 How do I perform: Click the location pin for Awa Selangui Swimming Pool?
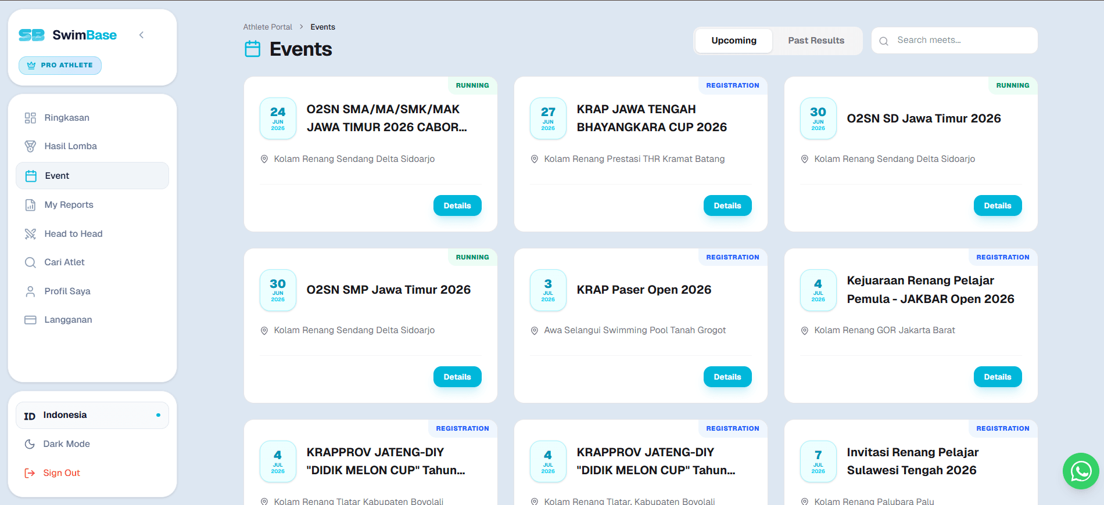535,331
